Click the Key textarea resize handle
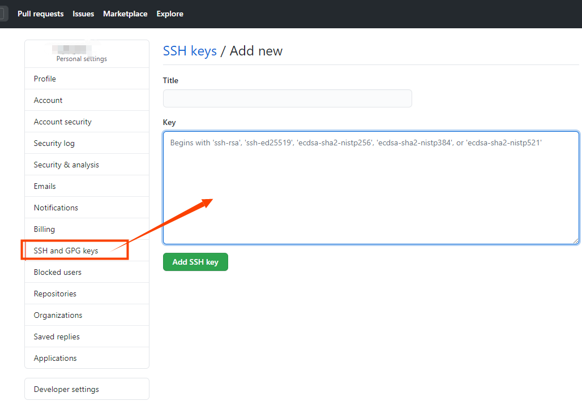This screenshot has width=582, height=414. pos(576,241)
